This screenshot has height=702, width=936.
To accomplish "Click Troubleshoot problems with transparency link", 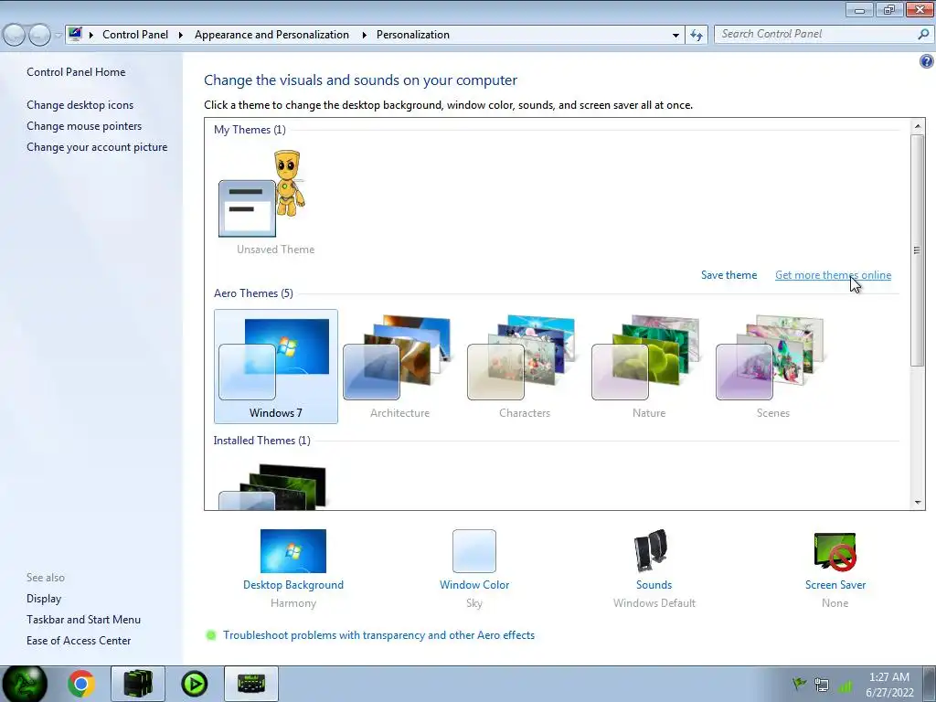I will coord(378,635).
